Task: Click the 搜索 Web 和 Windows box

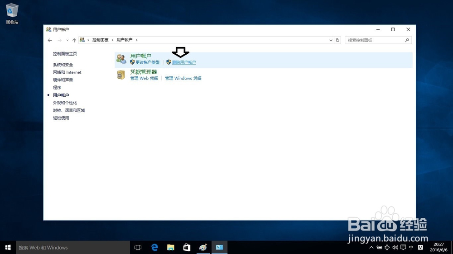Action: pos(73,247)
